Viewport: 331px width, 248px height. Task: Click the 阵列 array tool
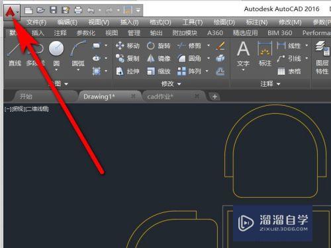pos(189,71)
